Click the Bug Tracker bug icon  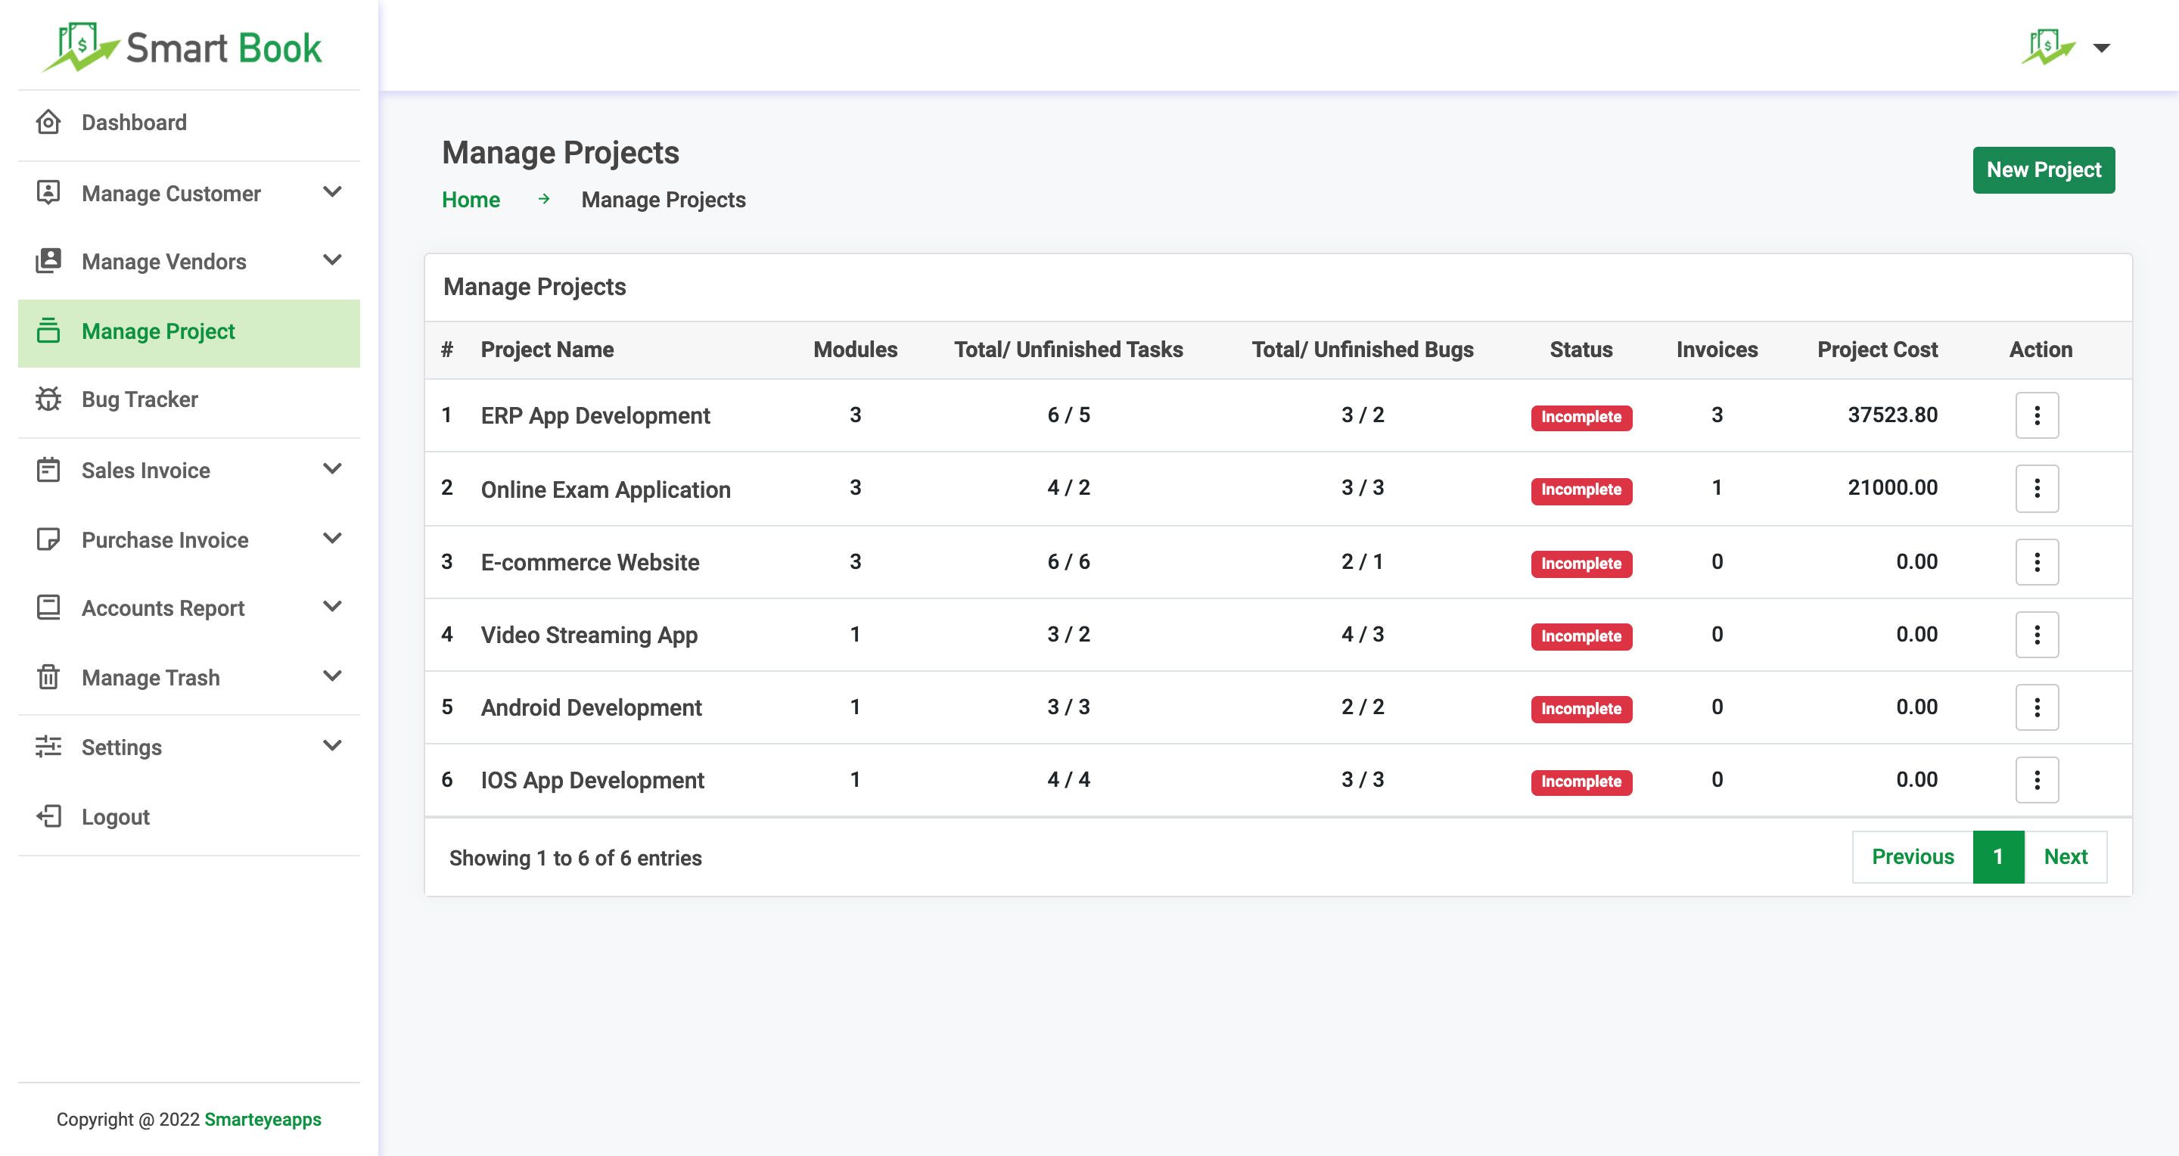point(48,399)
